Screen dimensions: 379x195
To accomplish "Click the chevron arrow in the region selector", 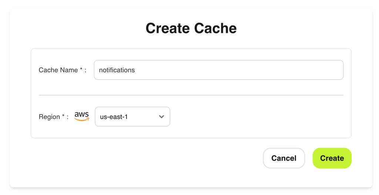I will click(161, 117).
